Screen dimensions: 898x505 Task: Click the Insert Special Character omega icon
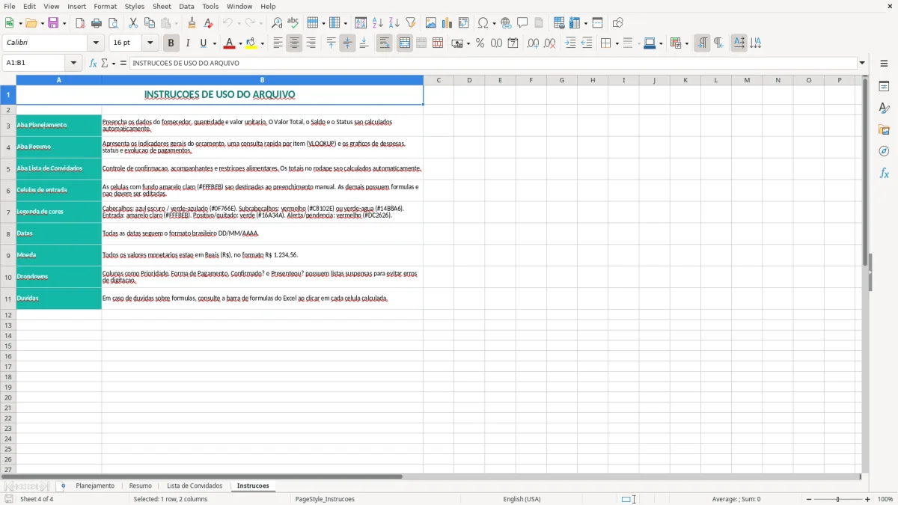click(x=483, y=23)
